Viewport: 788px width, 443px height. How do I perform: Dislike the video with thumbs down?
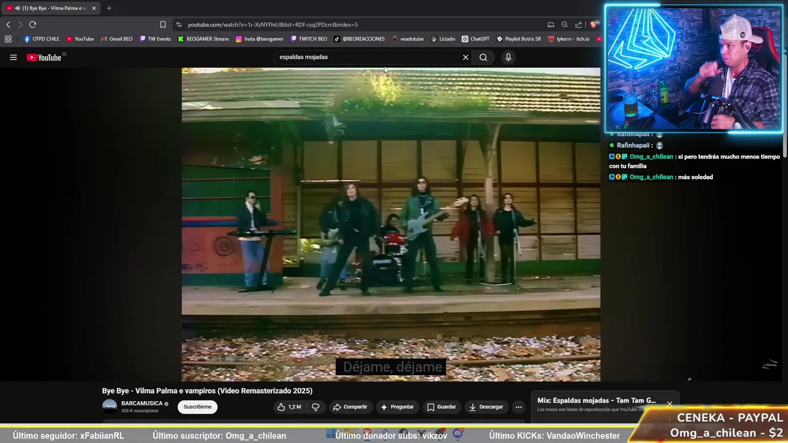(316, 407)
